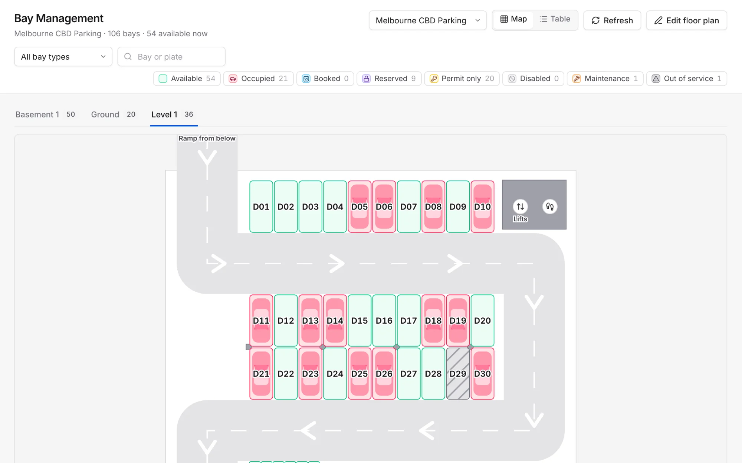Select occupied bay D14

point(335,320)
